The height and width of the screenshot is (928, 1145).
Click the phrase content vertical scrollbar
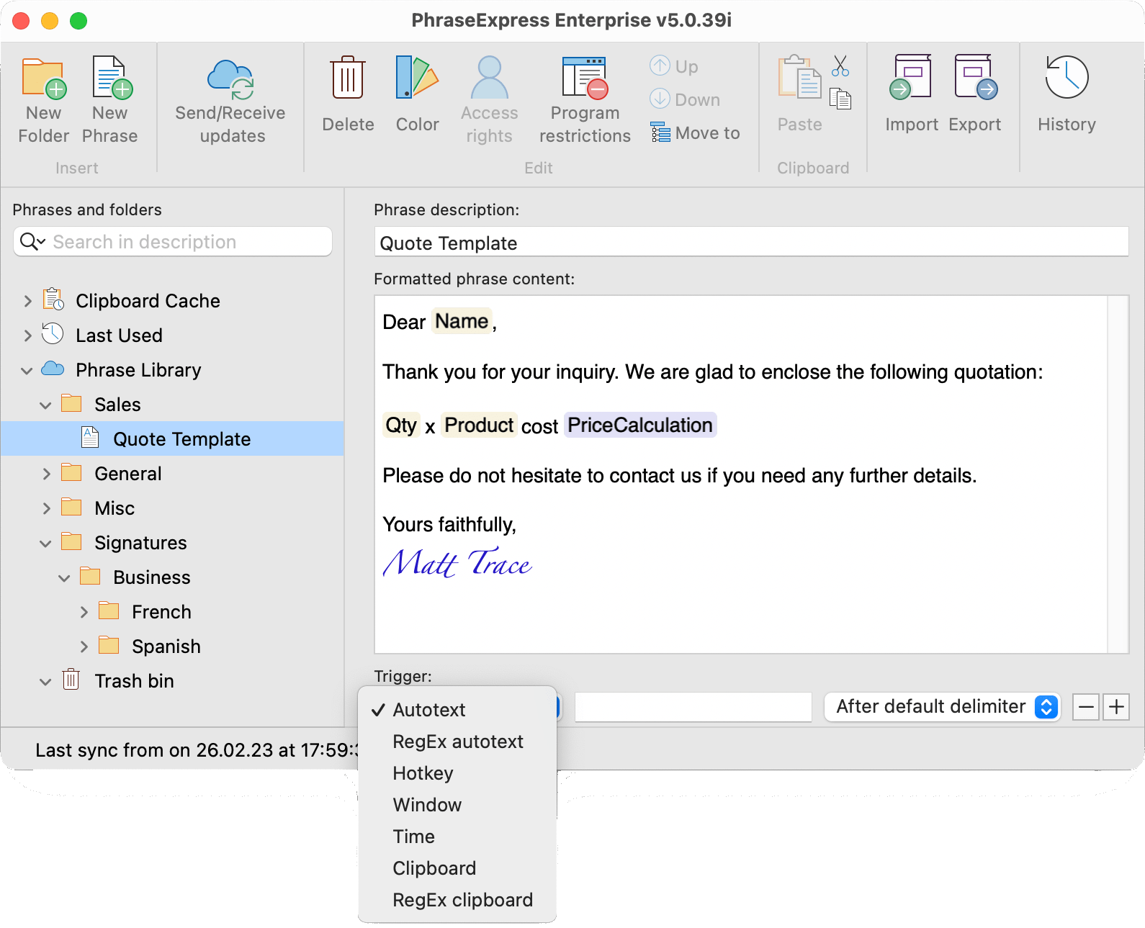click(x=1118, y=474)
